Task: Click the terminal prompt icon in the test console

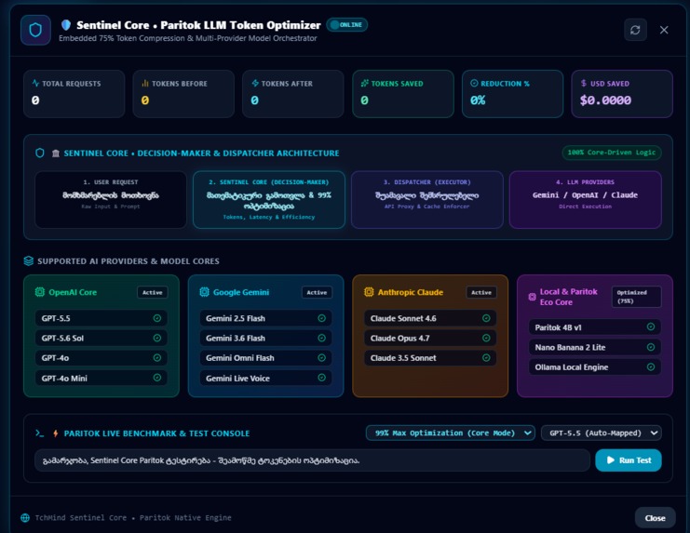Action: click(40, 433)
